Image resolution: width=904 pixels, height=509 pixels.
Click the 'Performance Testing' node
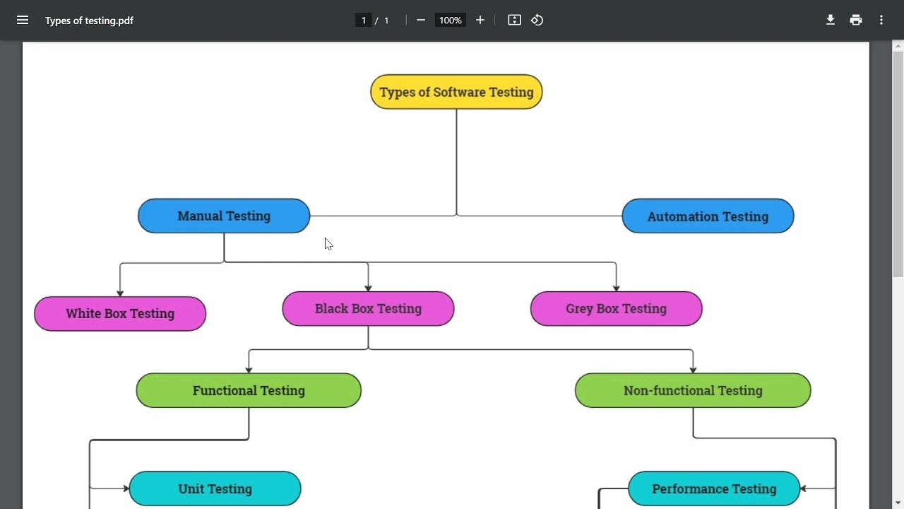click(x=714, y=488)
